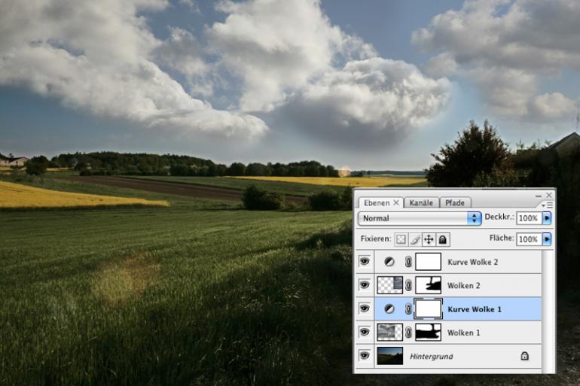The width and height of the screenshot is (580, 386).
Task: Toggle visibility of Kurve Wolke 1 layer
Action: [365, 308]
